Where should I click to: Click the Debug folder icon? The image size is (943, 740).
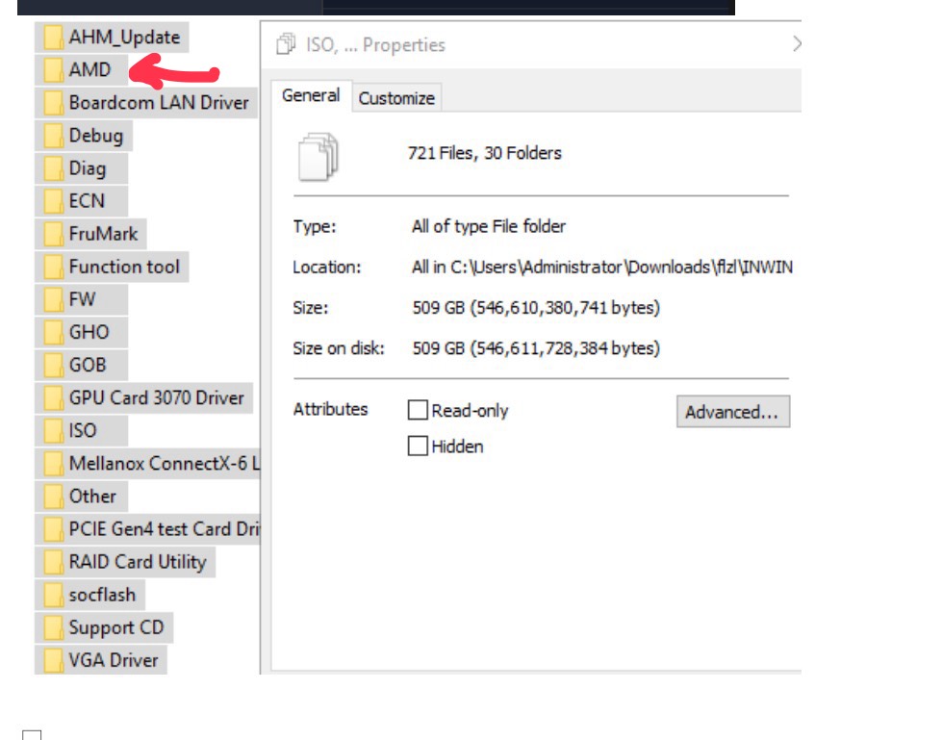tap(52, 136)
